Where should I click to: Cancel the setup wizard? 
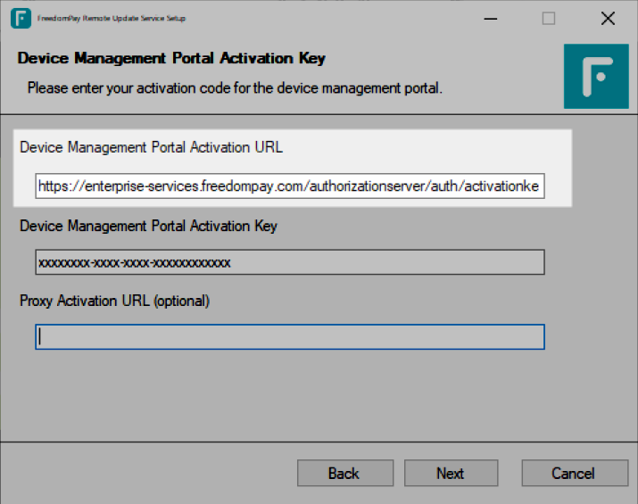575,473
